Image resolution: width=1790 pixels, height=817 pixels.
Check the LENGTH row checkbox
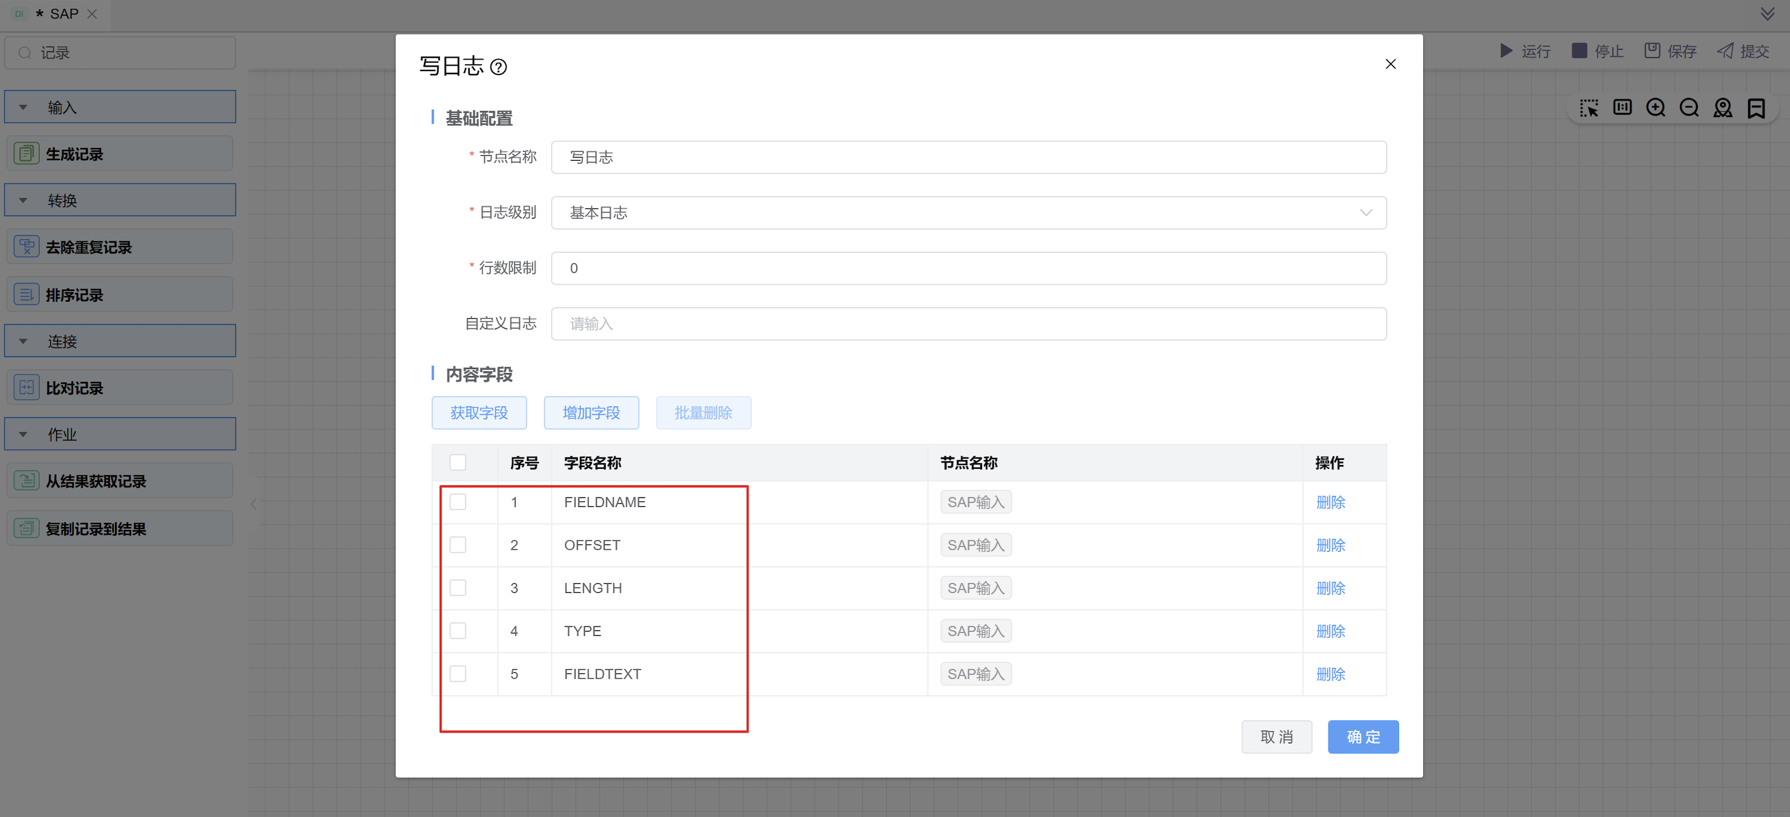[458, 588]
